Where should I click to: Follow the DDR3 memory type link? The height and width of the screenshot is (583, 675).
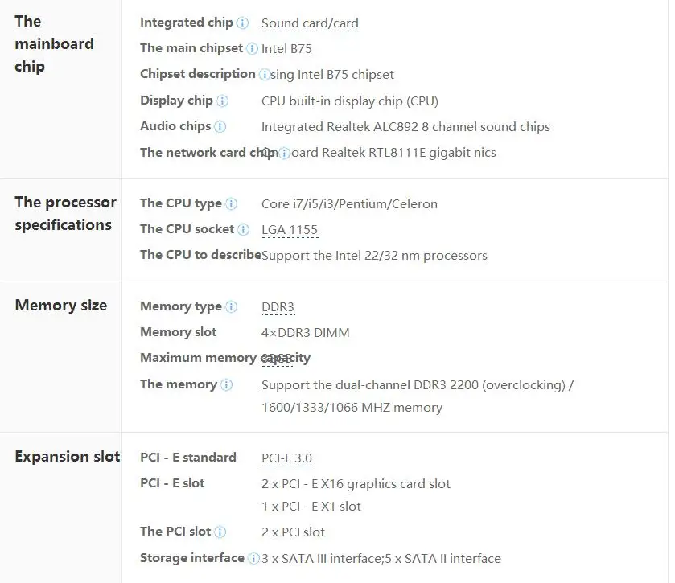[278, 307]
